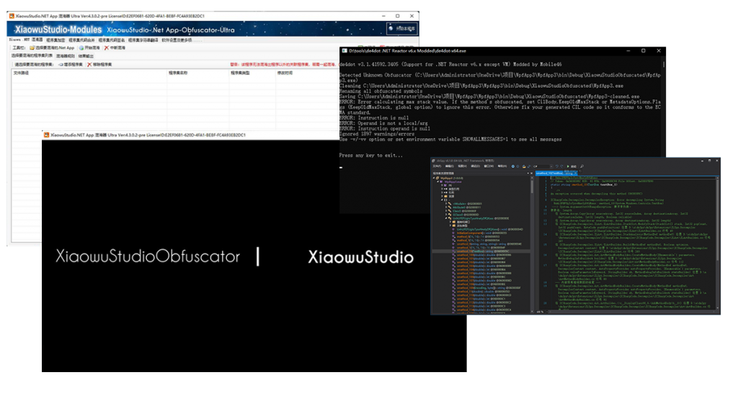Click the 开始混淆 toolbar button
The height and width of the screenshot is (393, 738).
tap(89, 48)
